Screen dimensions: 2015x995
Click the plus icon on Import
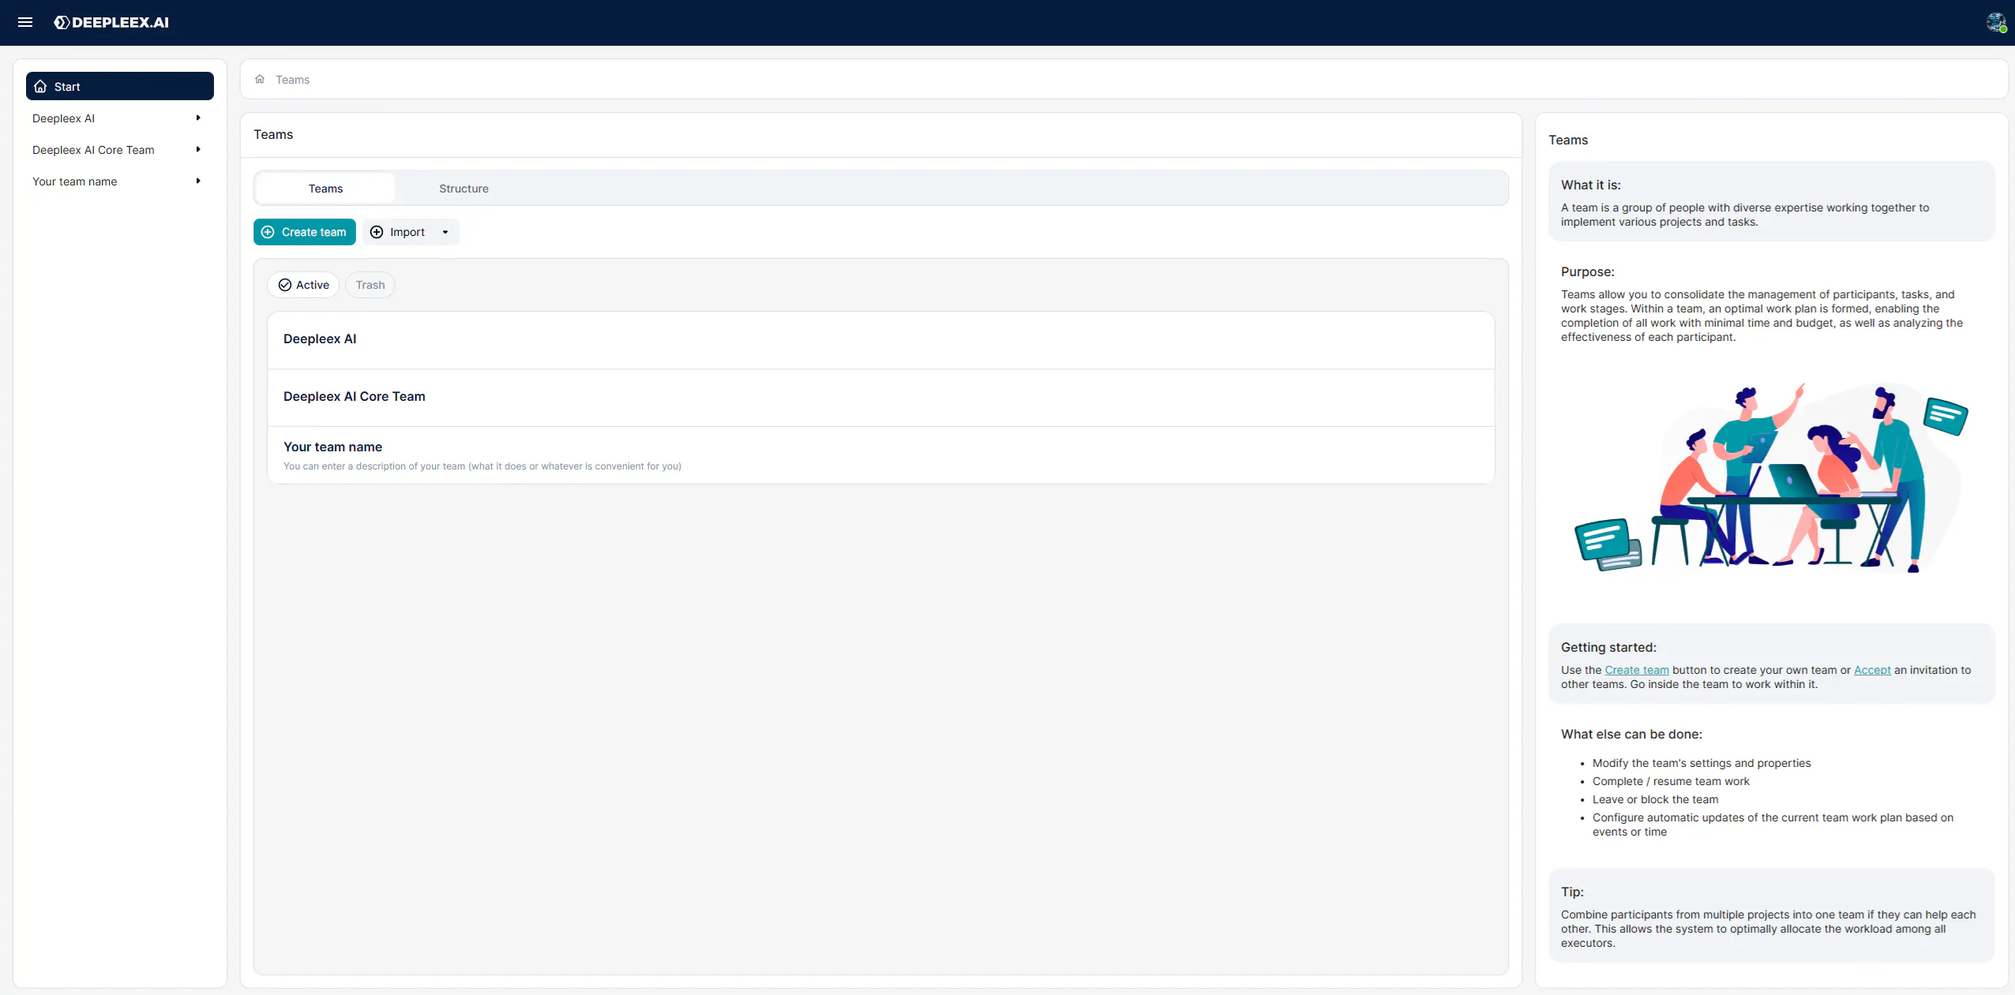coord(377,232)
